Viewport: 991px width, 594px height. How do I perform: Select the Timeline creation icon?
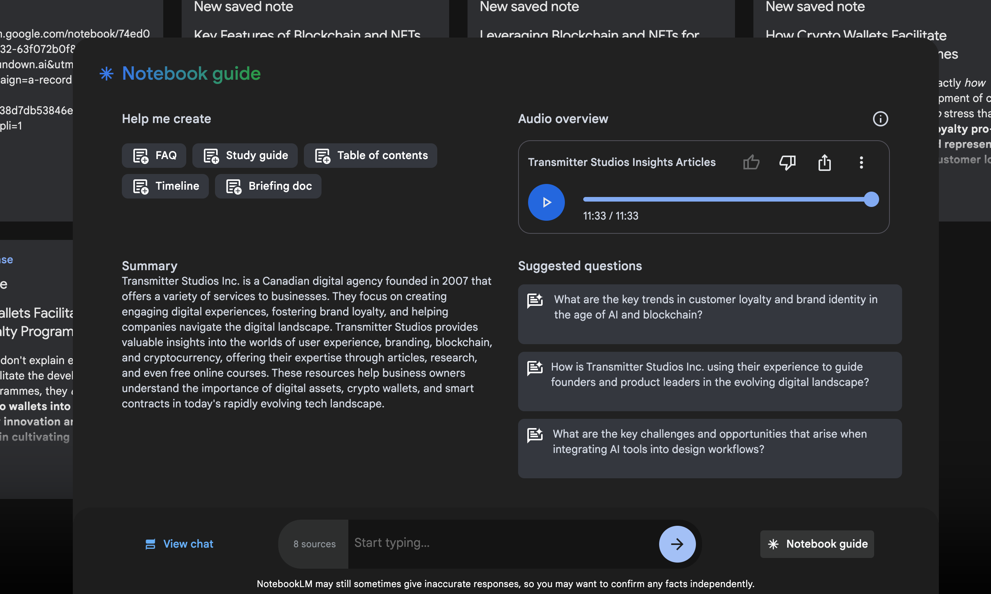[139, 186]
